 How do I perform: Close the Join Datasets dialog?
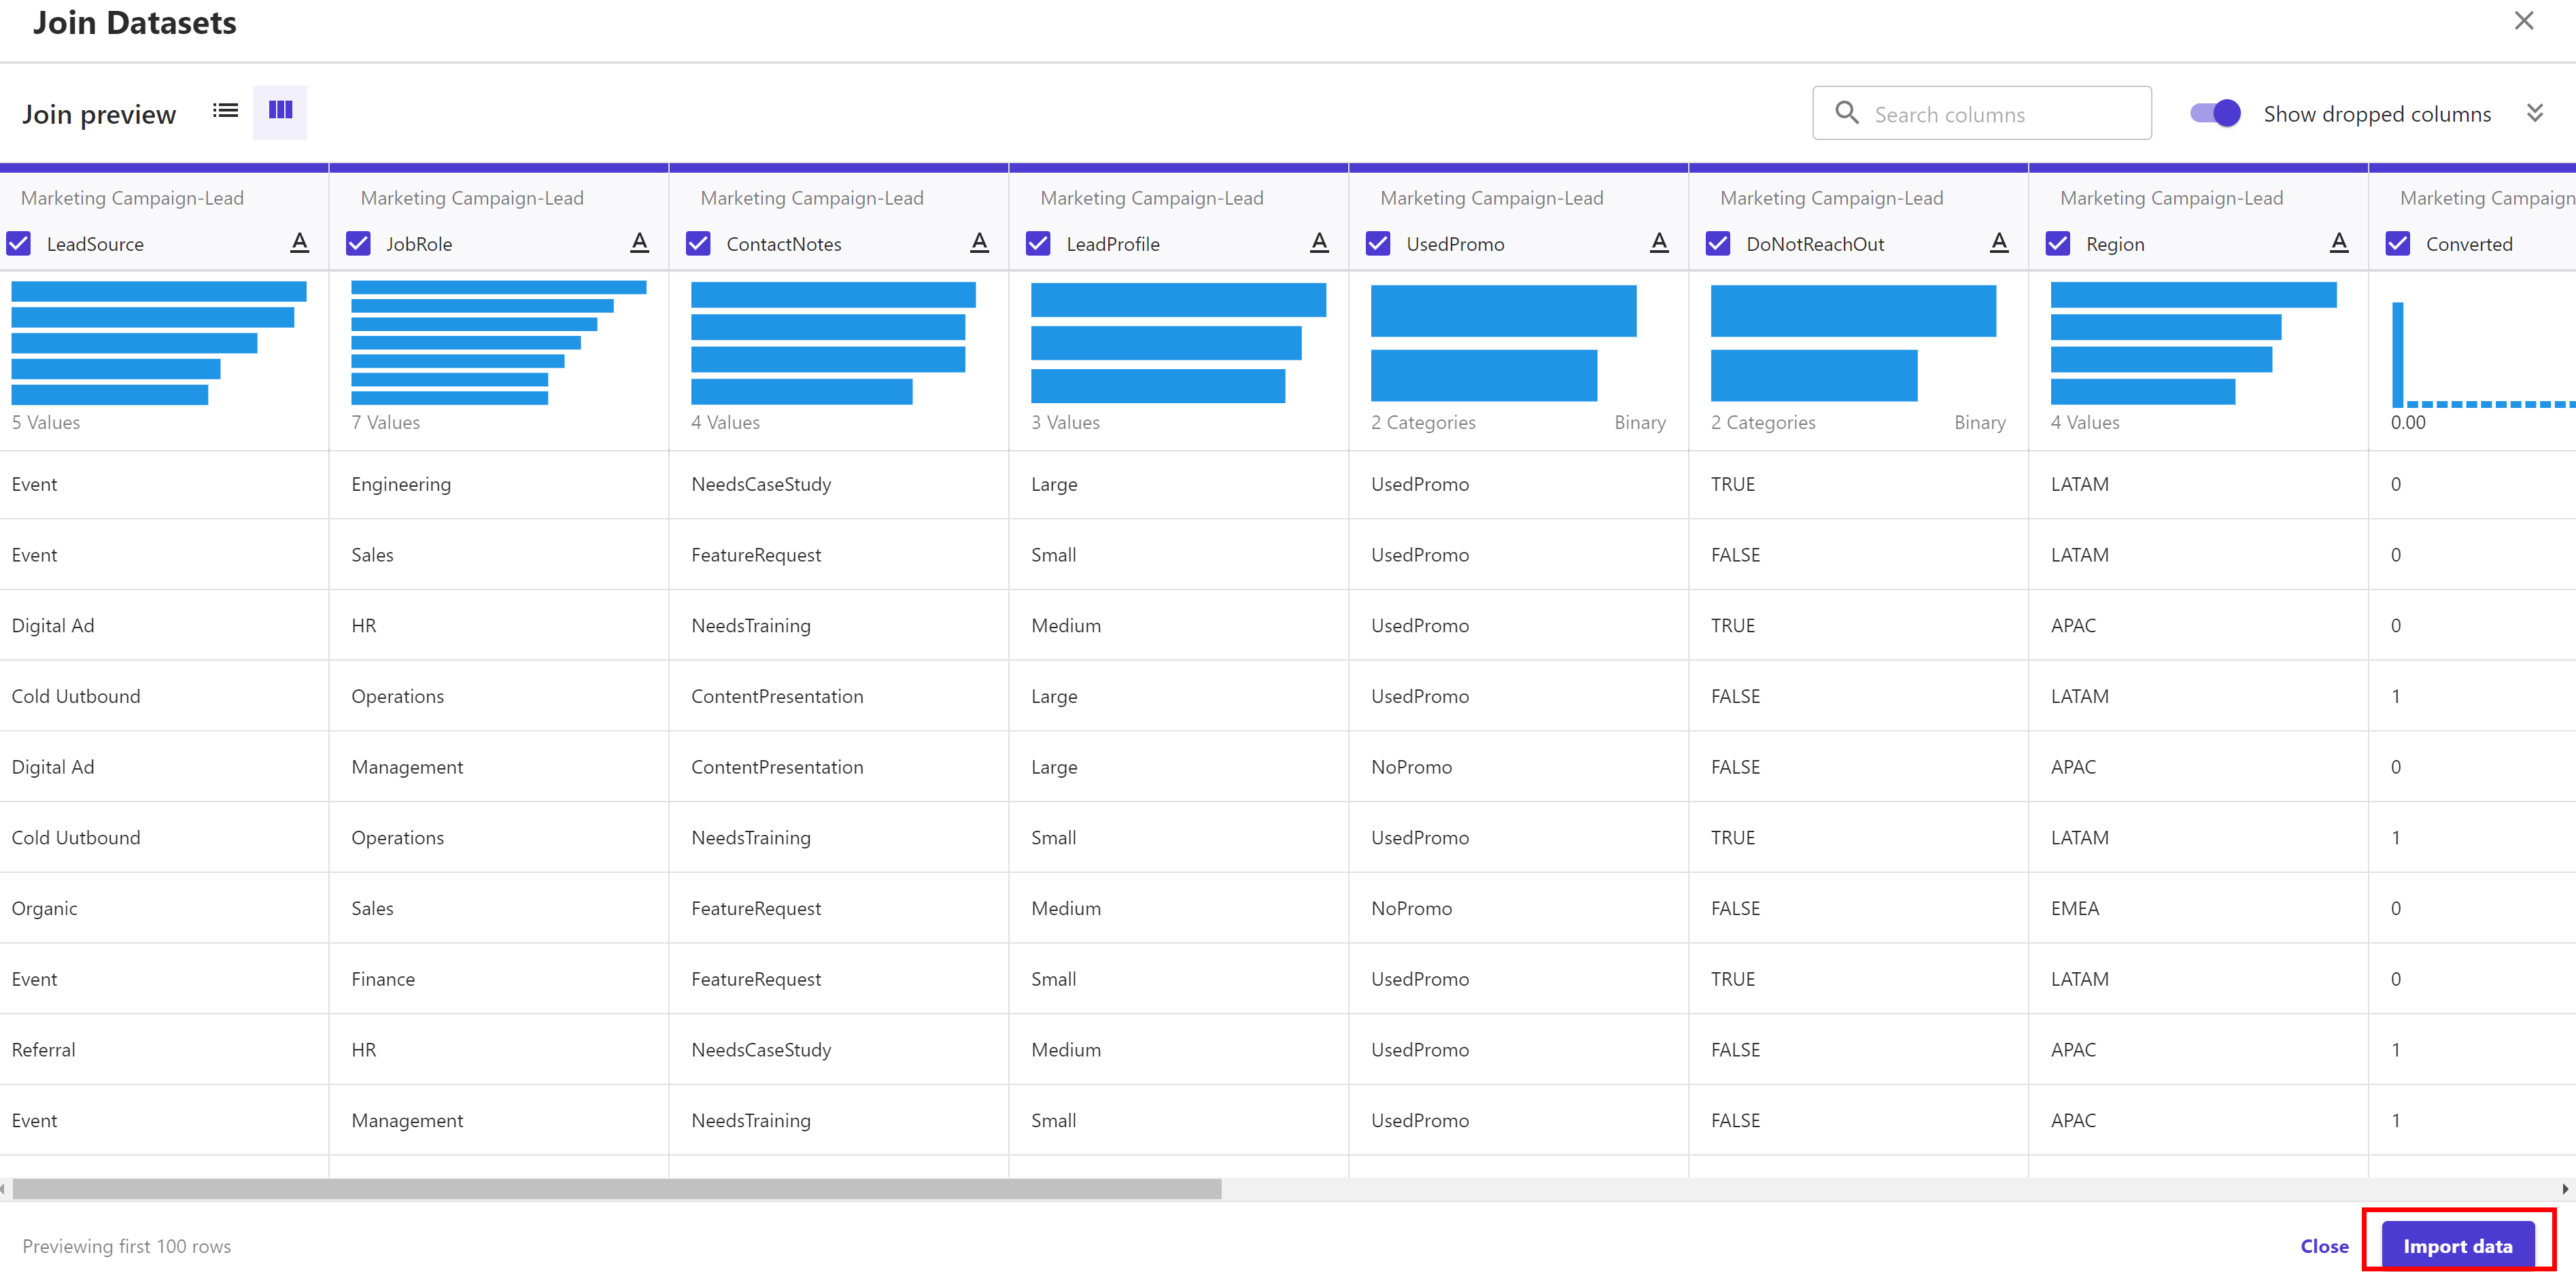click(x=2523, y=21)
